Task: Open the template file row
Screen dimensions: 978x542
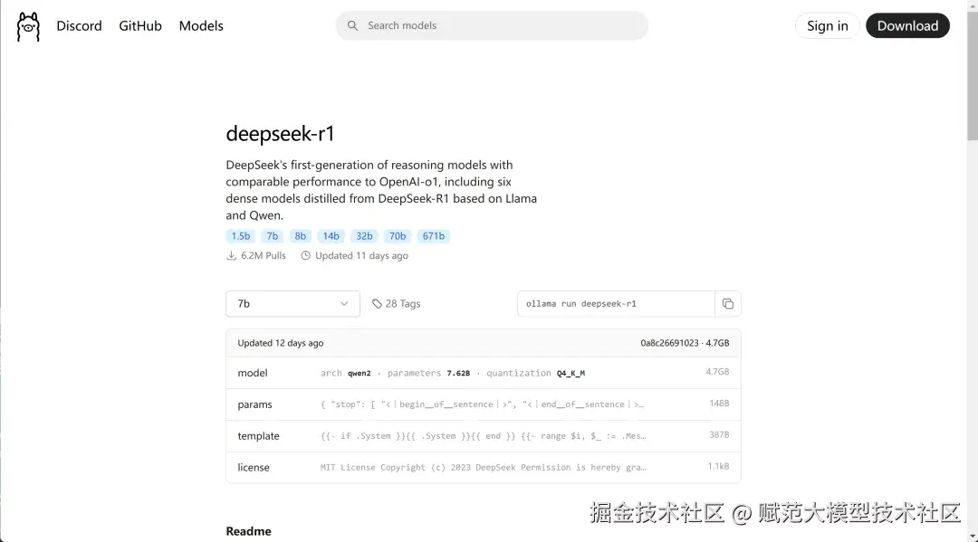Action: (484, 436)
